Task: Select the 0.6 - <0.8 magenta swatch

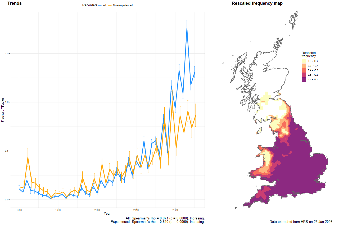Action: pos(304,75)
